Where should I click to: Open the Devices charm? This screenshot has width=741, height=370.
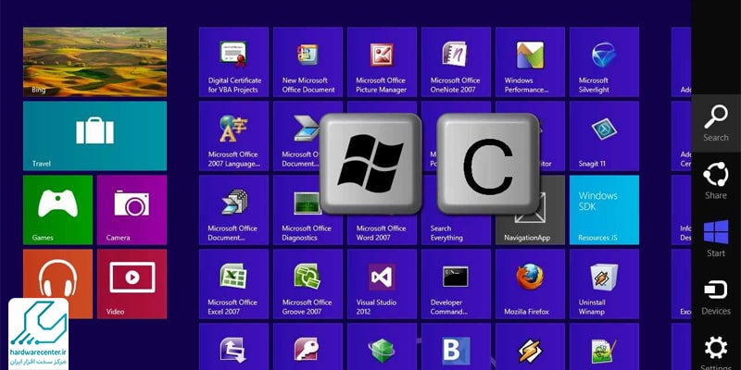pyautogui.click(x=716, y=296)
